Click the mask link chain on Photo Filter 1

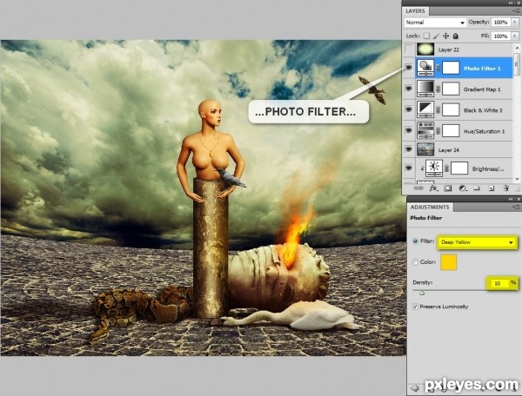click(x=438, y=68)
